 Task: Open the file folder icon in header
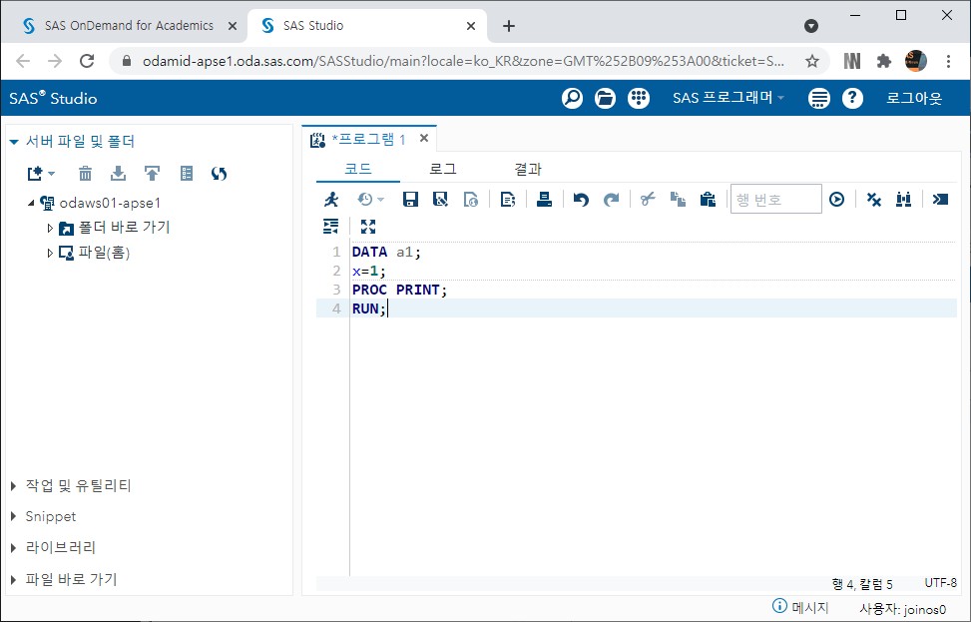[x=605, y=98]
